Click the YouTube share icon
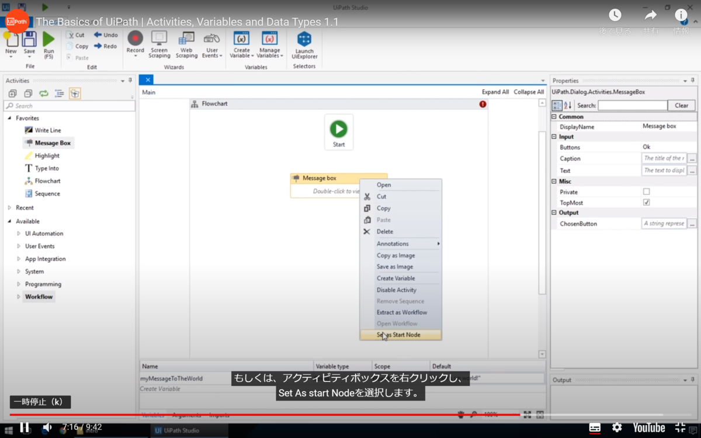This screenshot has height=438, width=701. [650, 15]
